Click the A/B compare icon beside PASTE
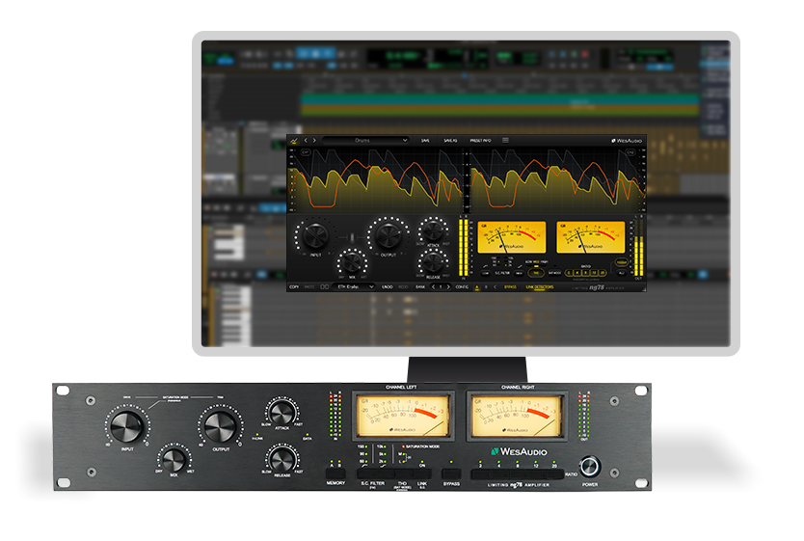This screenshot has width=804, height=541. point(325,286)
